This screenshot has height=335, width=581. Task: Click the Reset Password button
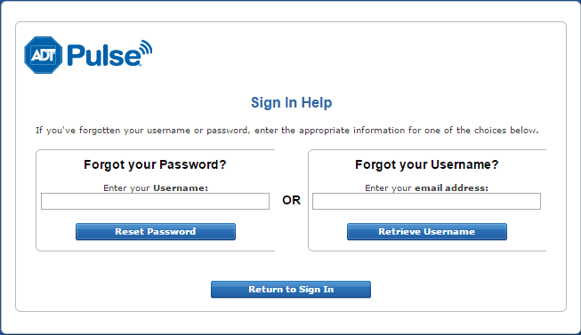[x=156, y=232]
